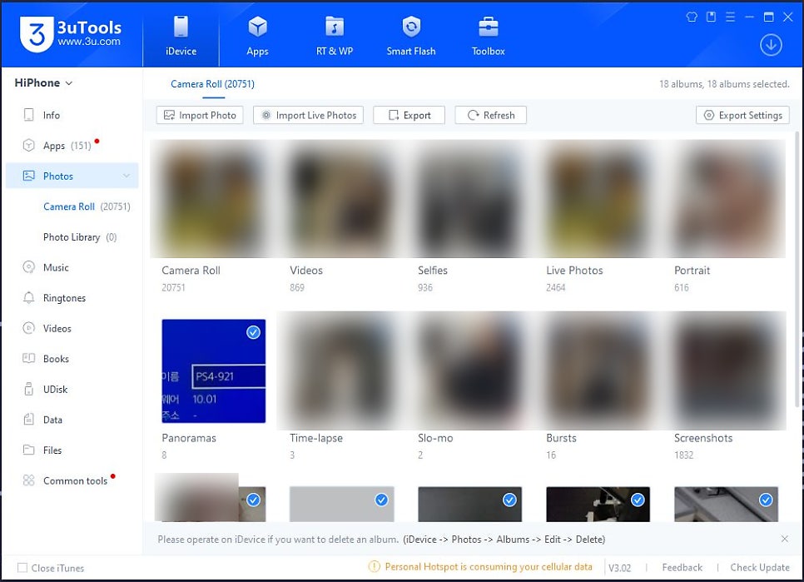The height and width of the screenshot is (582, 804).
Task: Open the iDevice section
Action: tap(181, 35)
